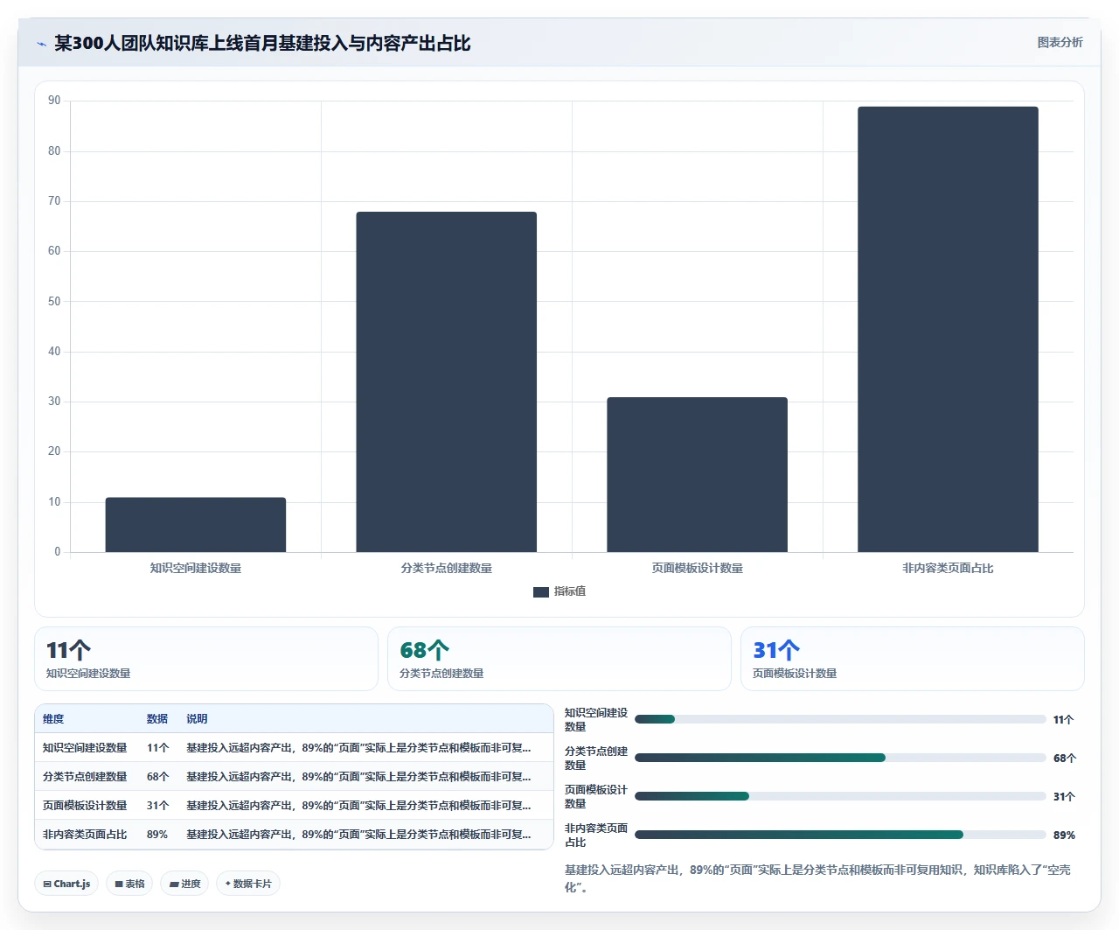Select the 非内容类页面占比 table row
The width and height of the screenshot is (1119, 930).
(x=294, y=835)
